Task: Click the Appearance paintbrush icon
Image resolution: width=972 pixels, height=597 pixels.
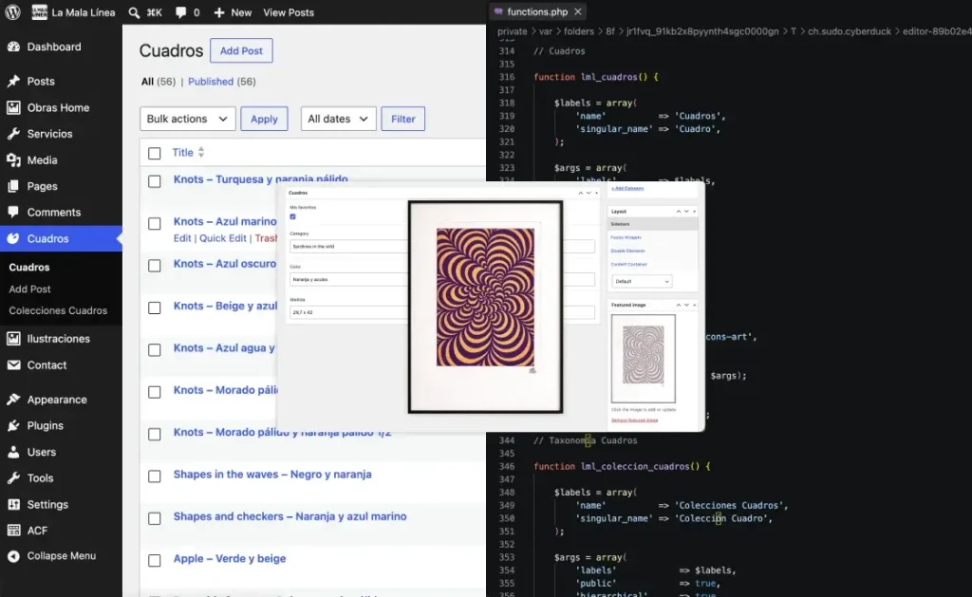Action: pos(13,400)
